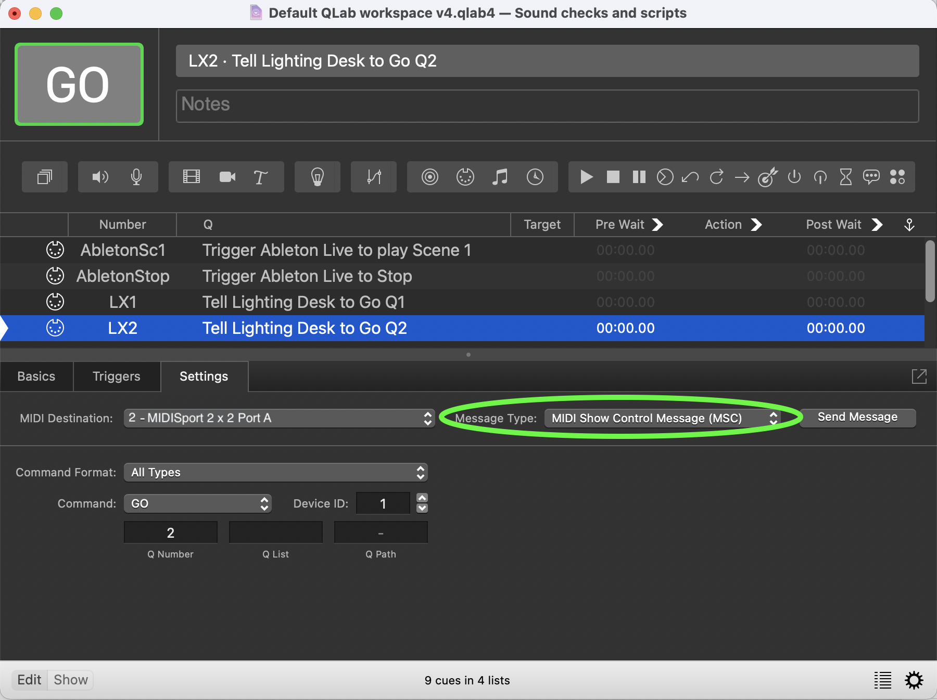Screen dimensions: 937x700
Task: Open the Basics tab
Action: coord(36,376)
